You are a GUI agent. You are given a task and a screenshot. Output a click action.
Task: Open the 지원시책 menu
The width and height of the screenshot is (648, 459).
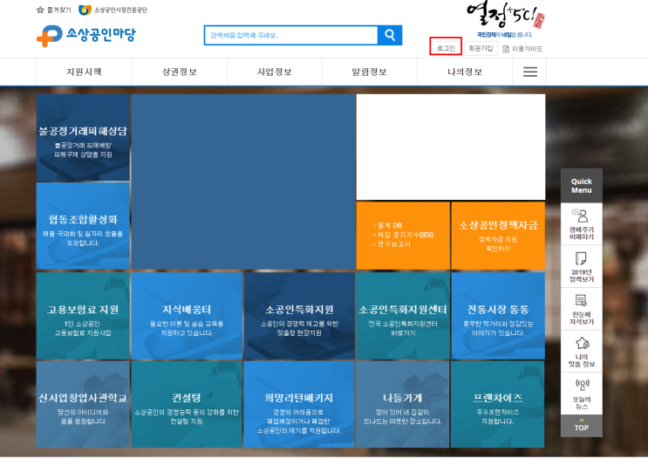coord(84,72)
